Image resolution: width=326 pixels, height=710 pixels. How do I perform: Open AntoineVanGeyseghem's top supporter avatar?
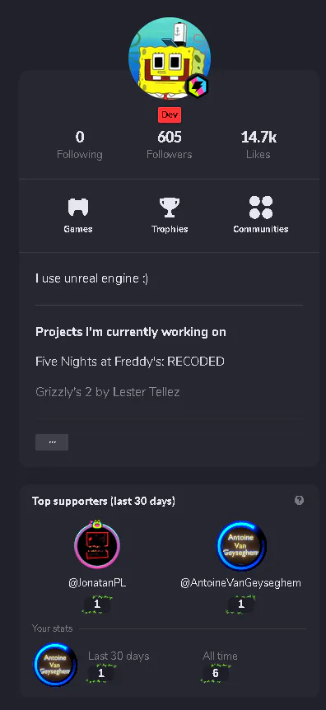pos(241,545)
